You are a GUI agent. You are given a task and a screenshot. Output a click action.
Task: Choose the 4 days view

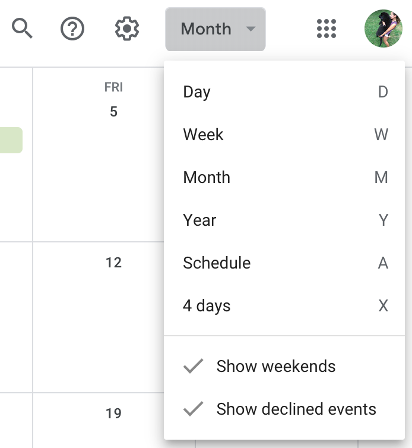point(207,306)
